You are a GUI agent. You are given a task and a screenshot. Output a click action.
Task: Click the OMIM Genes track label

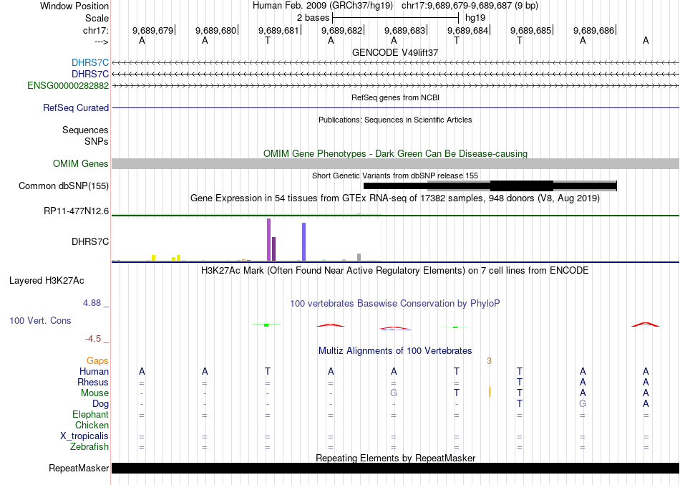(81, 163)
